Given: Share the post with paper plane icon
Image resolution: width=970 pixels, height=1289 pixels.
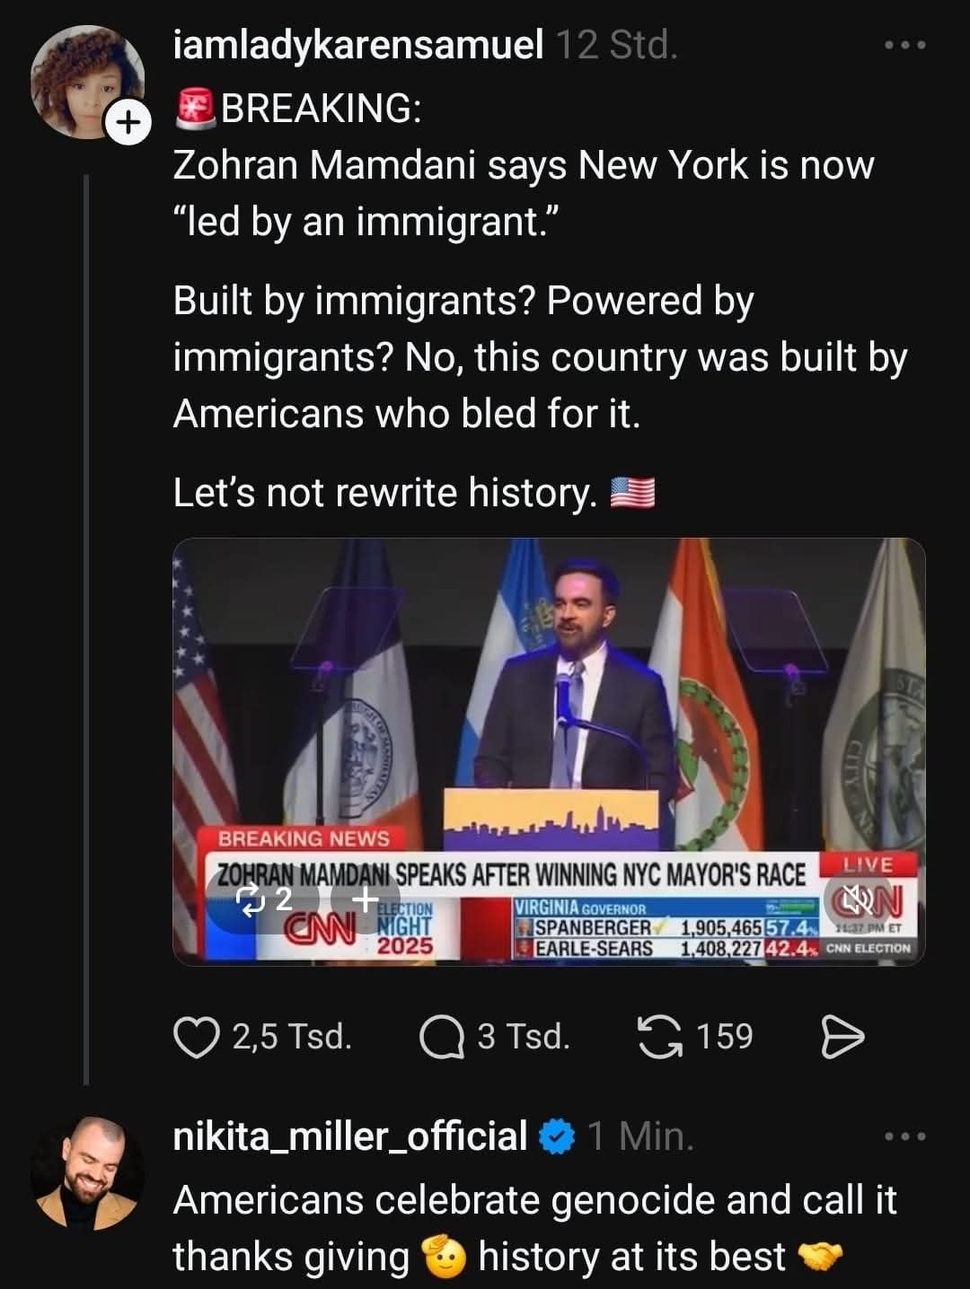Looking at the screenshot, I should point(843,1038).
